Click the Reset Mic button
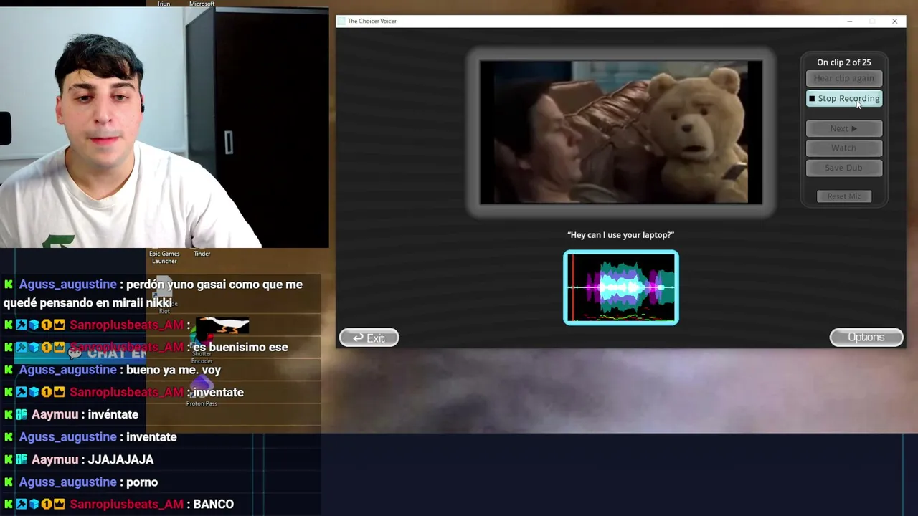The width and height of the screenshot is (918, 516). point(844,196)
